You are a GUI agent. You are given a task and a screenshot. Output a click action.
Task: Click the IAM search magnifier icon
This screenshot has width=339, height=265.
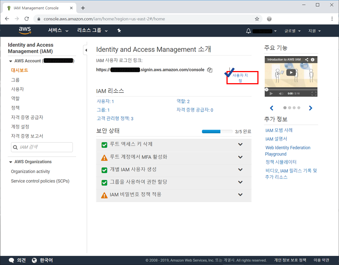15,147
